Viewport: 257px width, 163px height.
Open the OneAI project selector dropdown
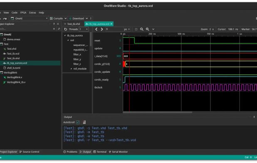pyautogui.click(x=29, y=19)
